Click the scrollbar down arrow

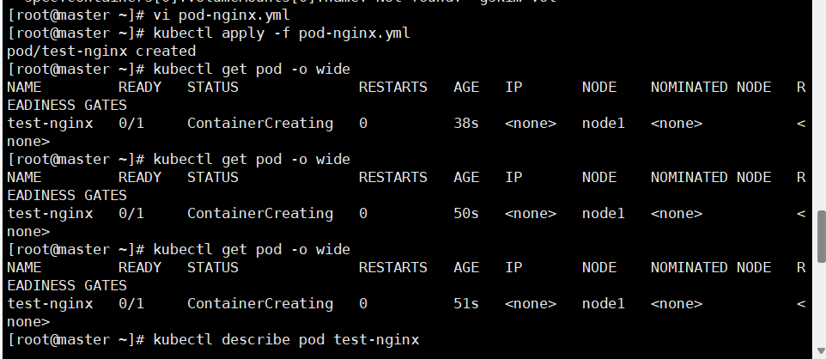[821, 350]
